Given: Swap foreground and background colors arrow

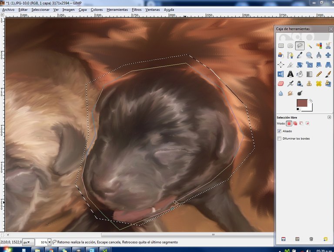Looking at the screenshot, I should tap(311, 100).
